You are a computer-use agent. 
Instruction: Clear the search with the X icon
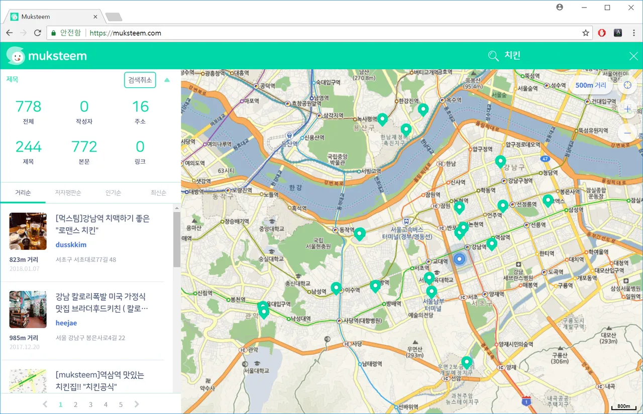pyautogui.click(x=633, y=56)
